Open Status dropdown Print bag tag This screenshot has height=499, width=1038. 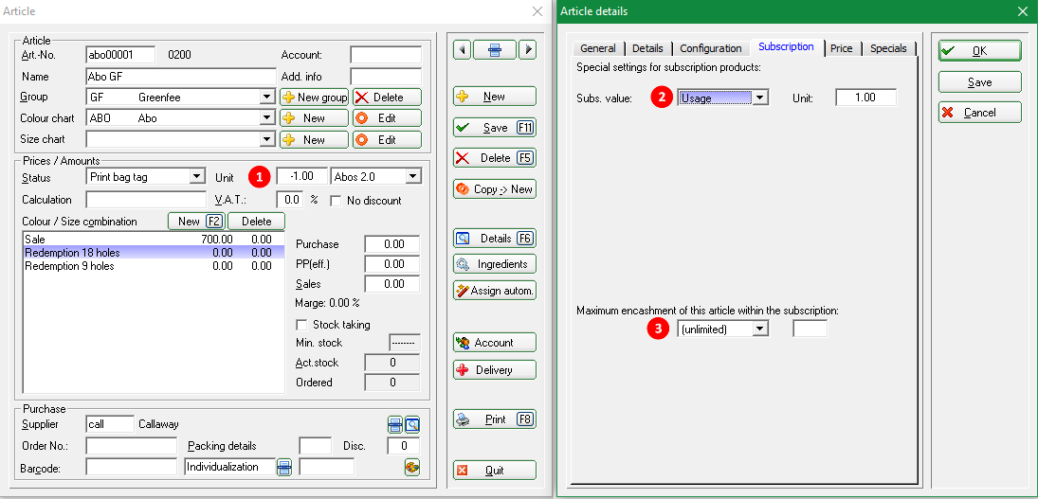coord(196,177)
